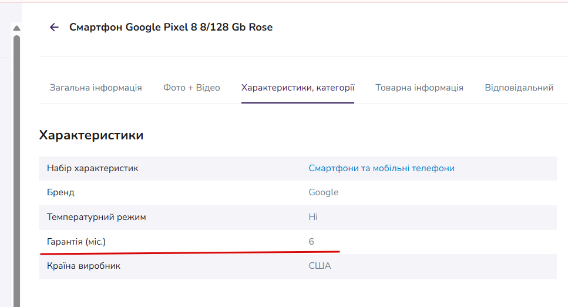The image size is (568, 307).
Task: Click the scrollbar up arrow
Action: point(16,28)
